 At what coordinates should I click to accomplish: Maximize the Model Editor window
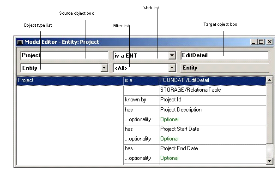261,42
